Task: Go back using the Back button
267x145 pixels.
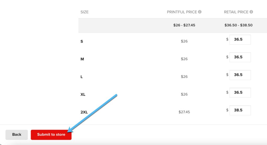Action: pyautogui.click(x=17, y=135)
